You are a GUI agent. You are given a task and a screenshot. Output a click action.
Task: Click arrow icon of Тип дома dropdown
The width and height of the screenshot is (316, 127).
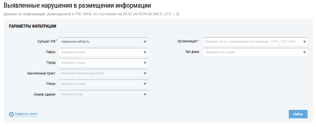click(305, 52)
